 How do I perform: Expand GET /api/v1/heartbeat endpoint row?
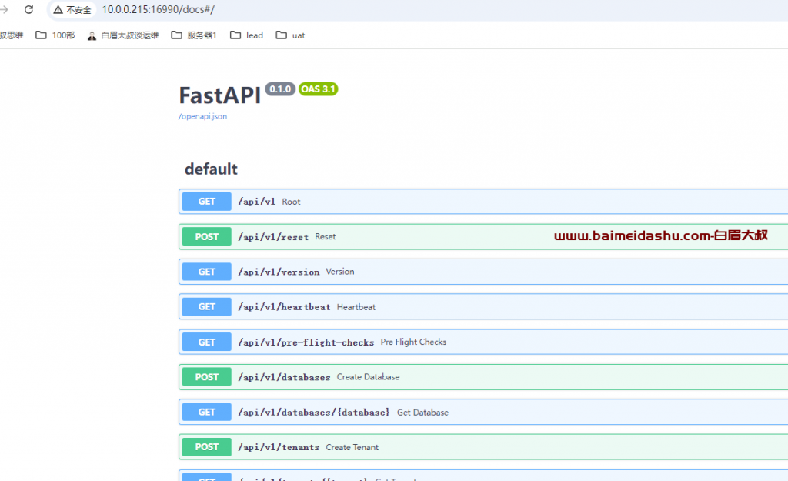tap(462, 307)
